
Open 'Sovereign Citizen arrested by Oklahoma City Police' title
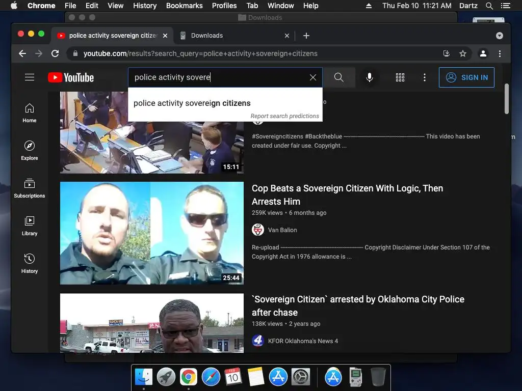[358, 306]
